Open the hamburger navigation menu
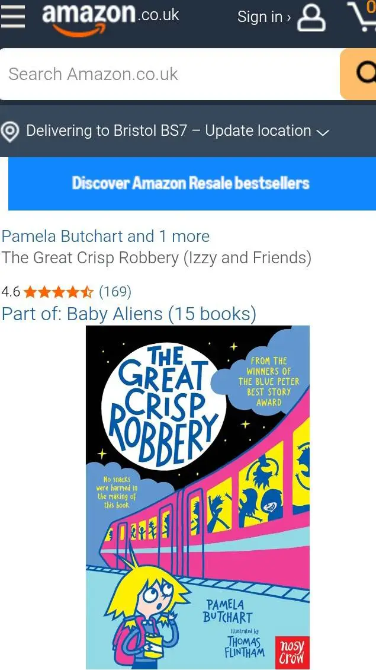 [x=13, y=17]
